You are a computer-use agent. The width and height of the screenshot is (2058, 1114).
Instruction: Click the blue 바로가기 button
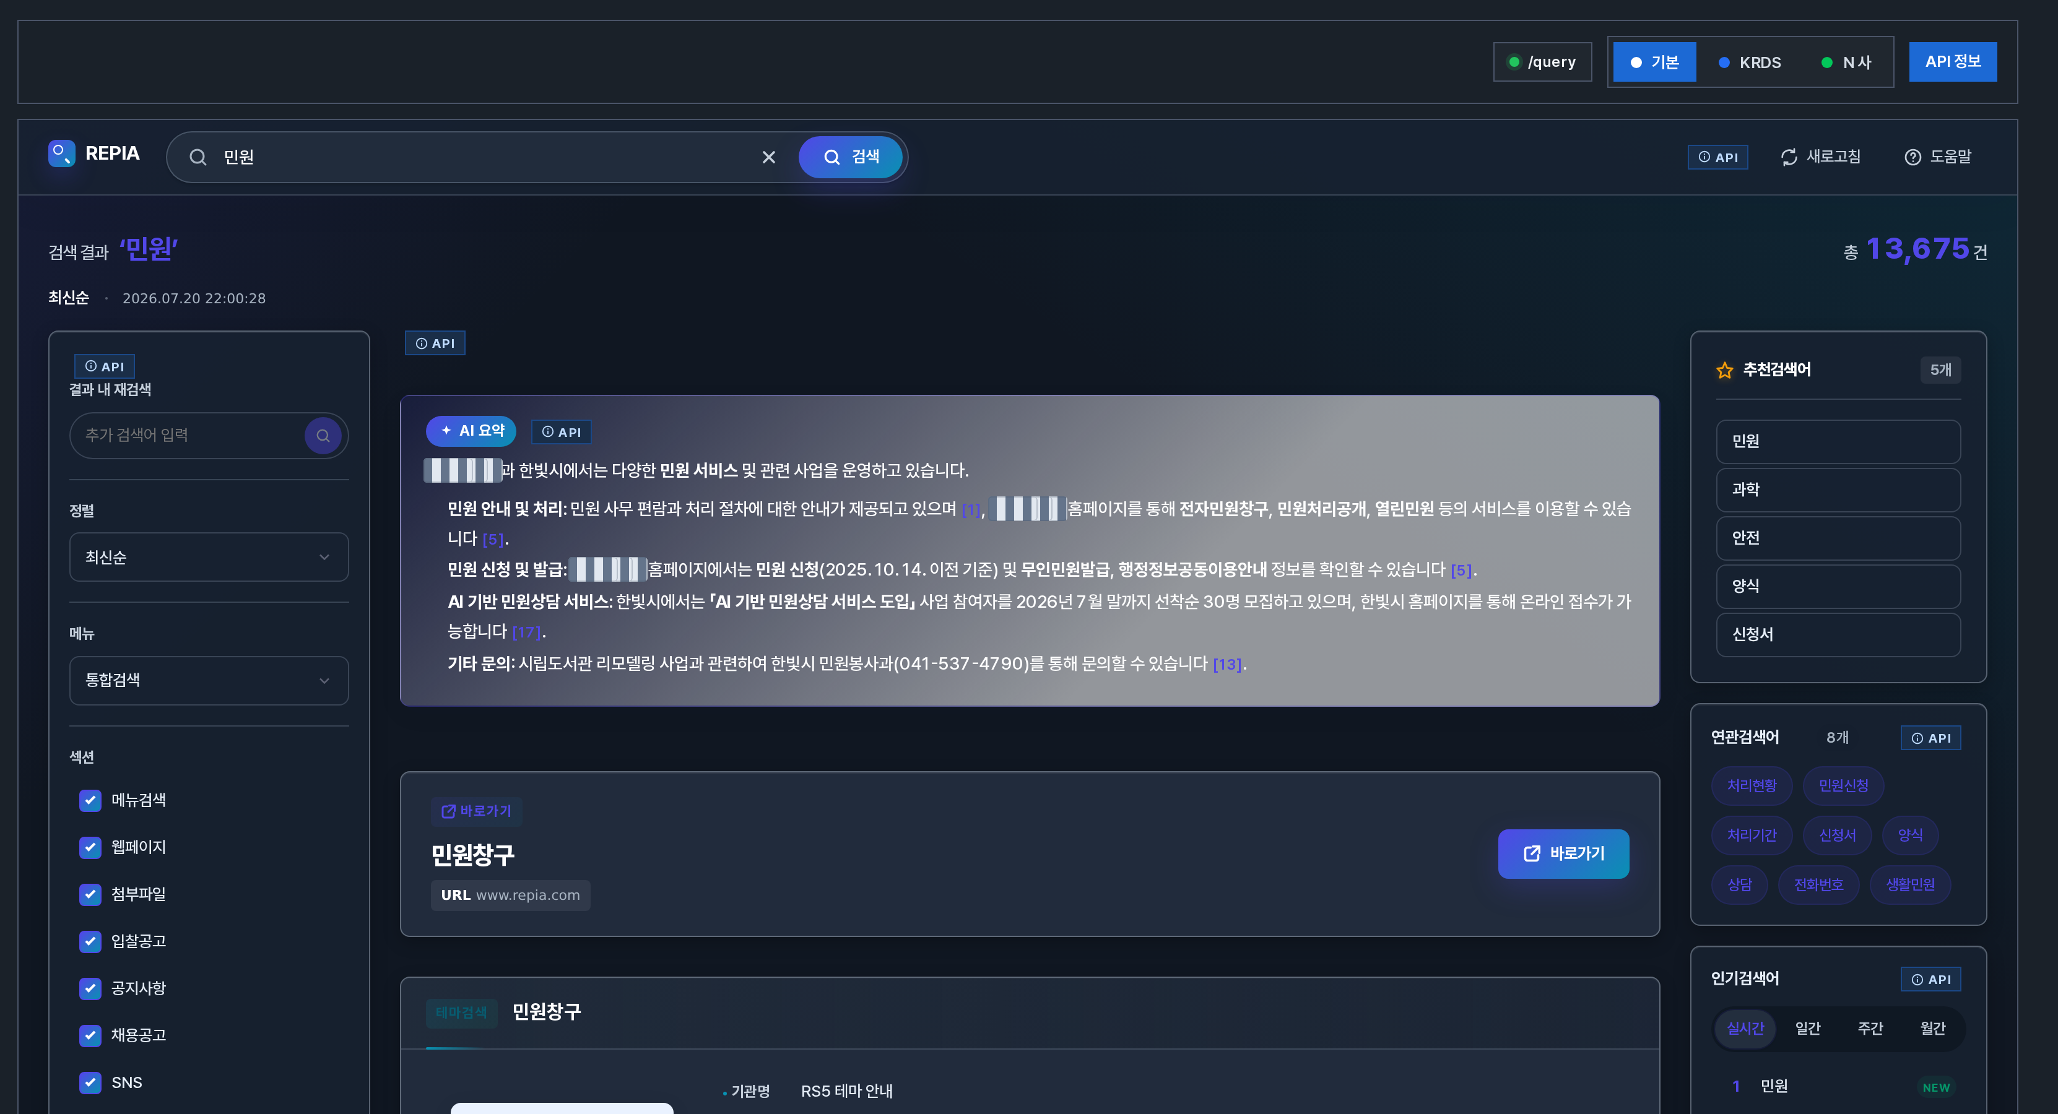coord(1563,853)
